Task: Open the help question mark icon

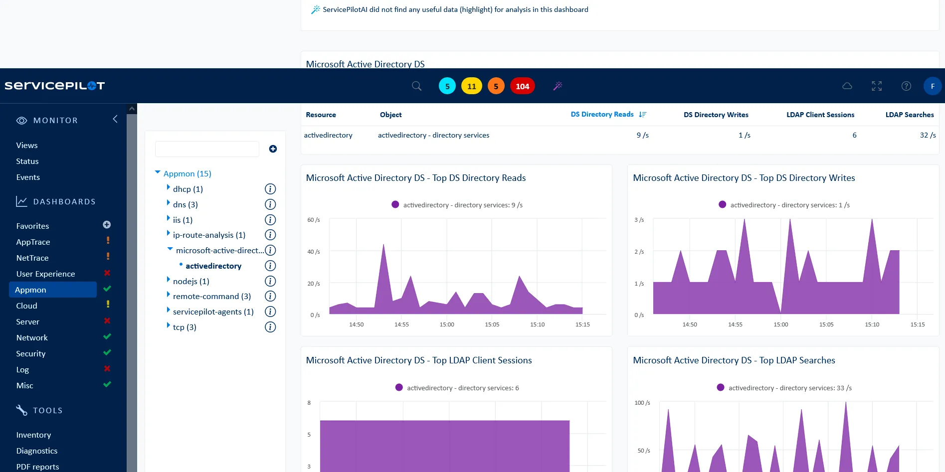Action: click(906, 86)
